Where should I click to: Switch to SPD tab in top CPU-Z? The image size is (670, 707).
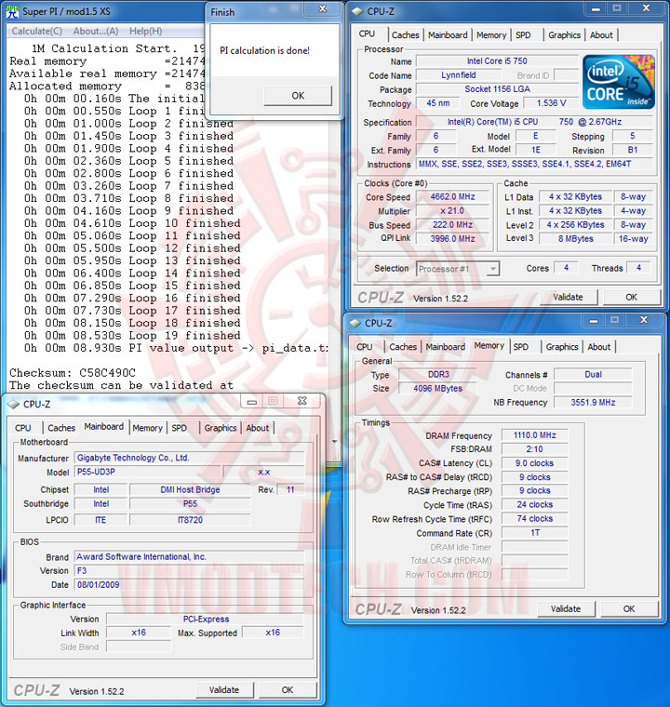click(523, 35)
